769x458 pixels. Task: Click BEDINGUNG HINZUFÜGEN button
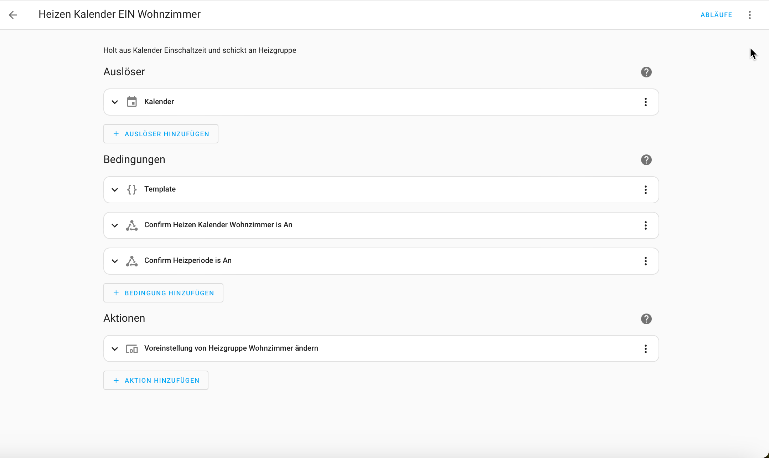click(x=163, y=293)
